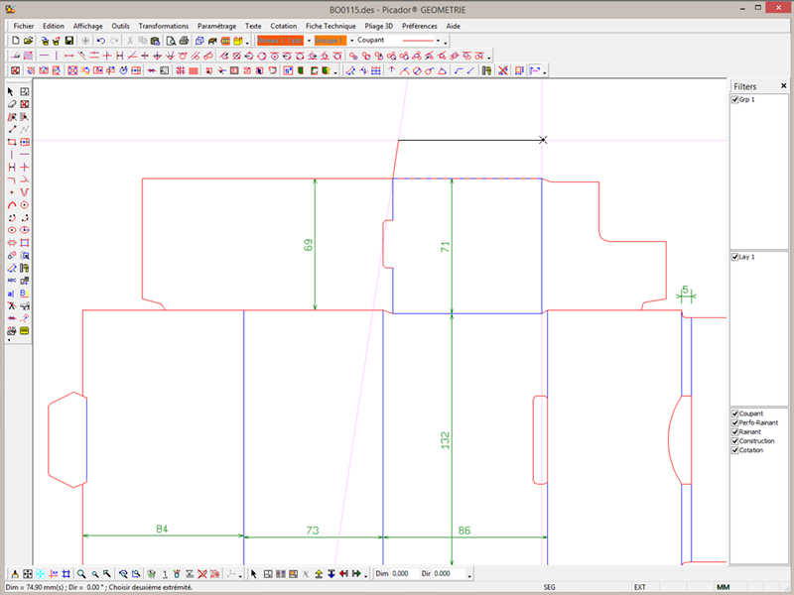This screenshot has height=595, width=794.
Task: Click the Save diskette icon
Action: (69, 41)
